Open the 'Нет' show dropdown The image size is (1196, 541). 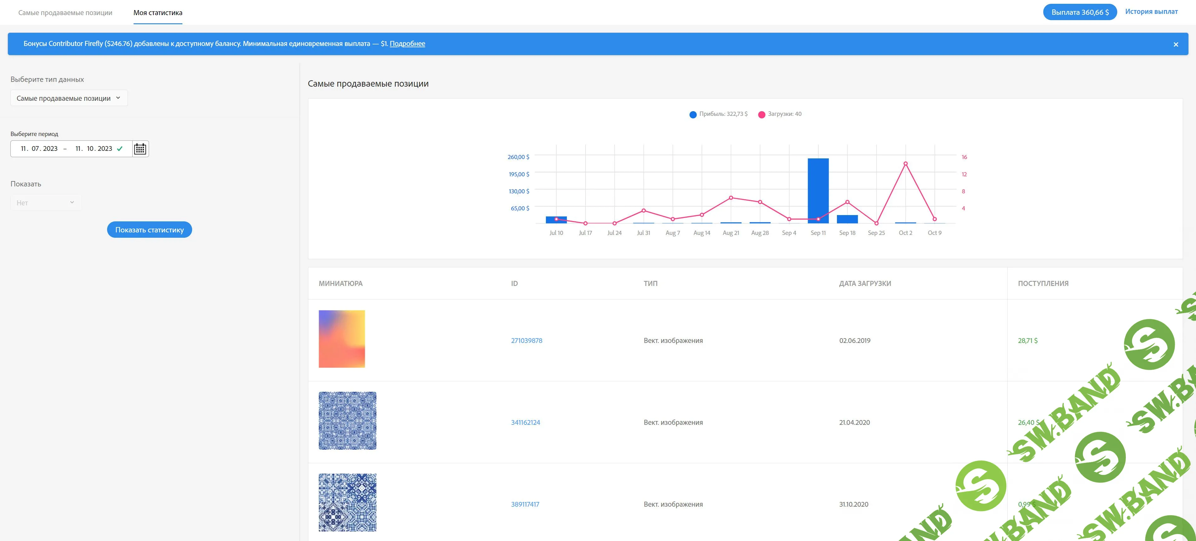45,203
